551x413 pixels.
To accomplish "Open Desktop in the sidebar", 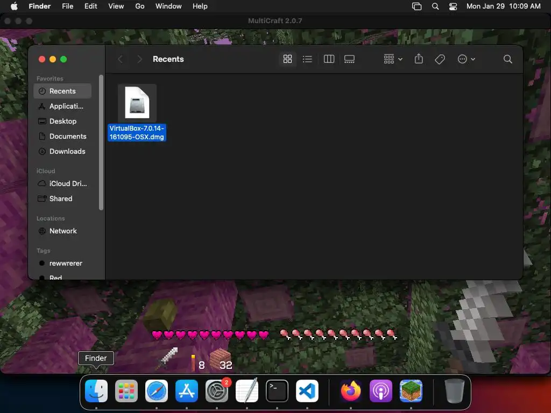I will (x=62, y=121).
